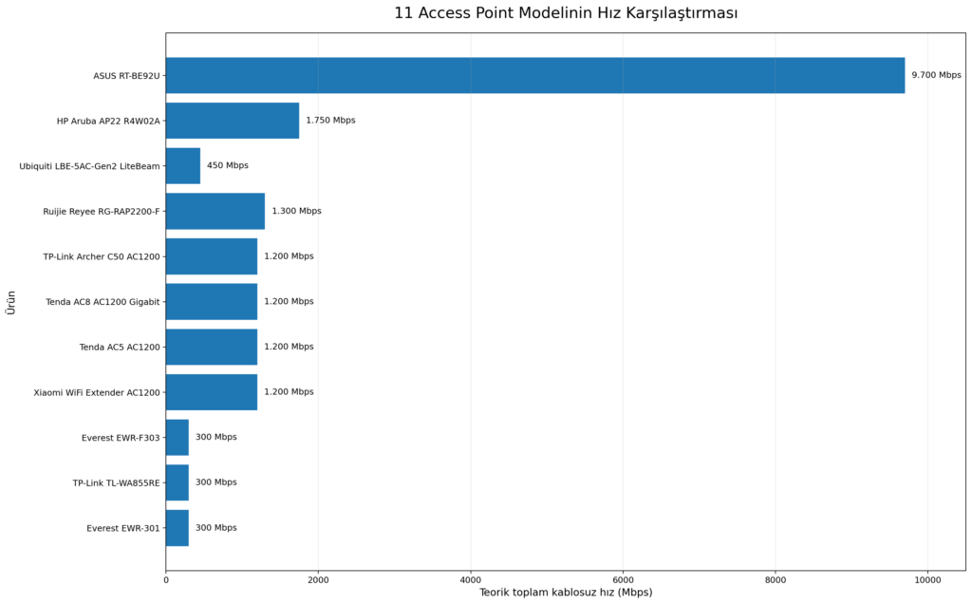Click the 'Ruijie Reyee RG-RAP2200-F' label

101,212
